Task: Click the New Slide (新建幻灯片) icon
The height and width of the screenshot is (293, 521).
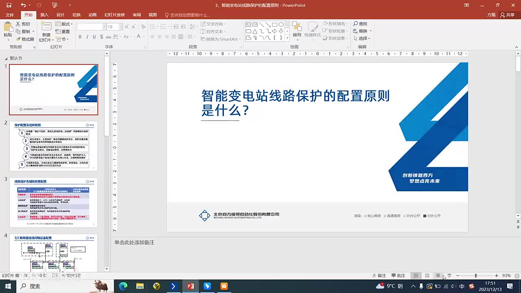Action: (x=46, y=27)
